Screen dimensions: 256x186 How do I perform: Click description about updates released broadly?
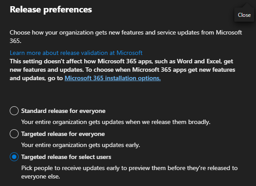(116, 122)
